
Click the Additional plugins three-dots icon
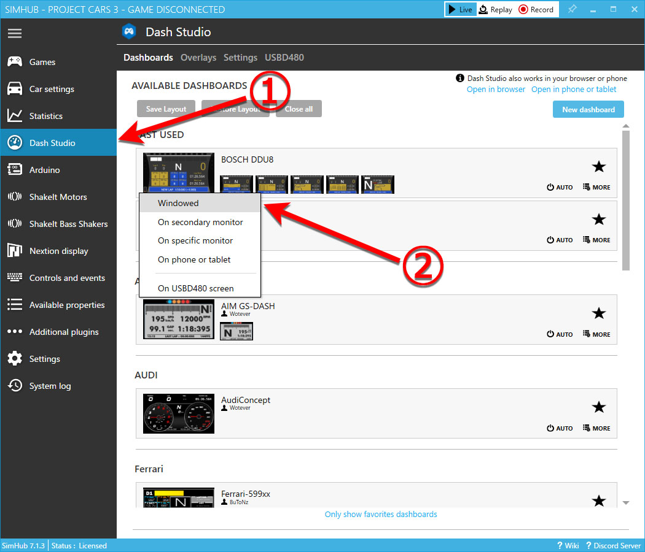(15, 331)
